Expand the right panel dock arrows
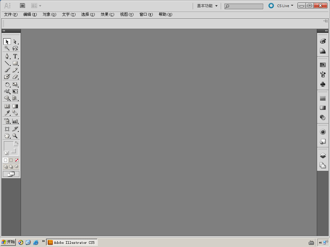Image resolution: width=330 pixels, height=247 pixels. point(326,31)
